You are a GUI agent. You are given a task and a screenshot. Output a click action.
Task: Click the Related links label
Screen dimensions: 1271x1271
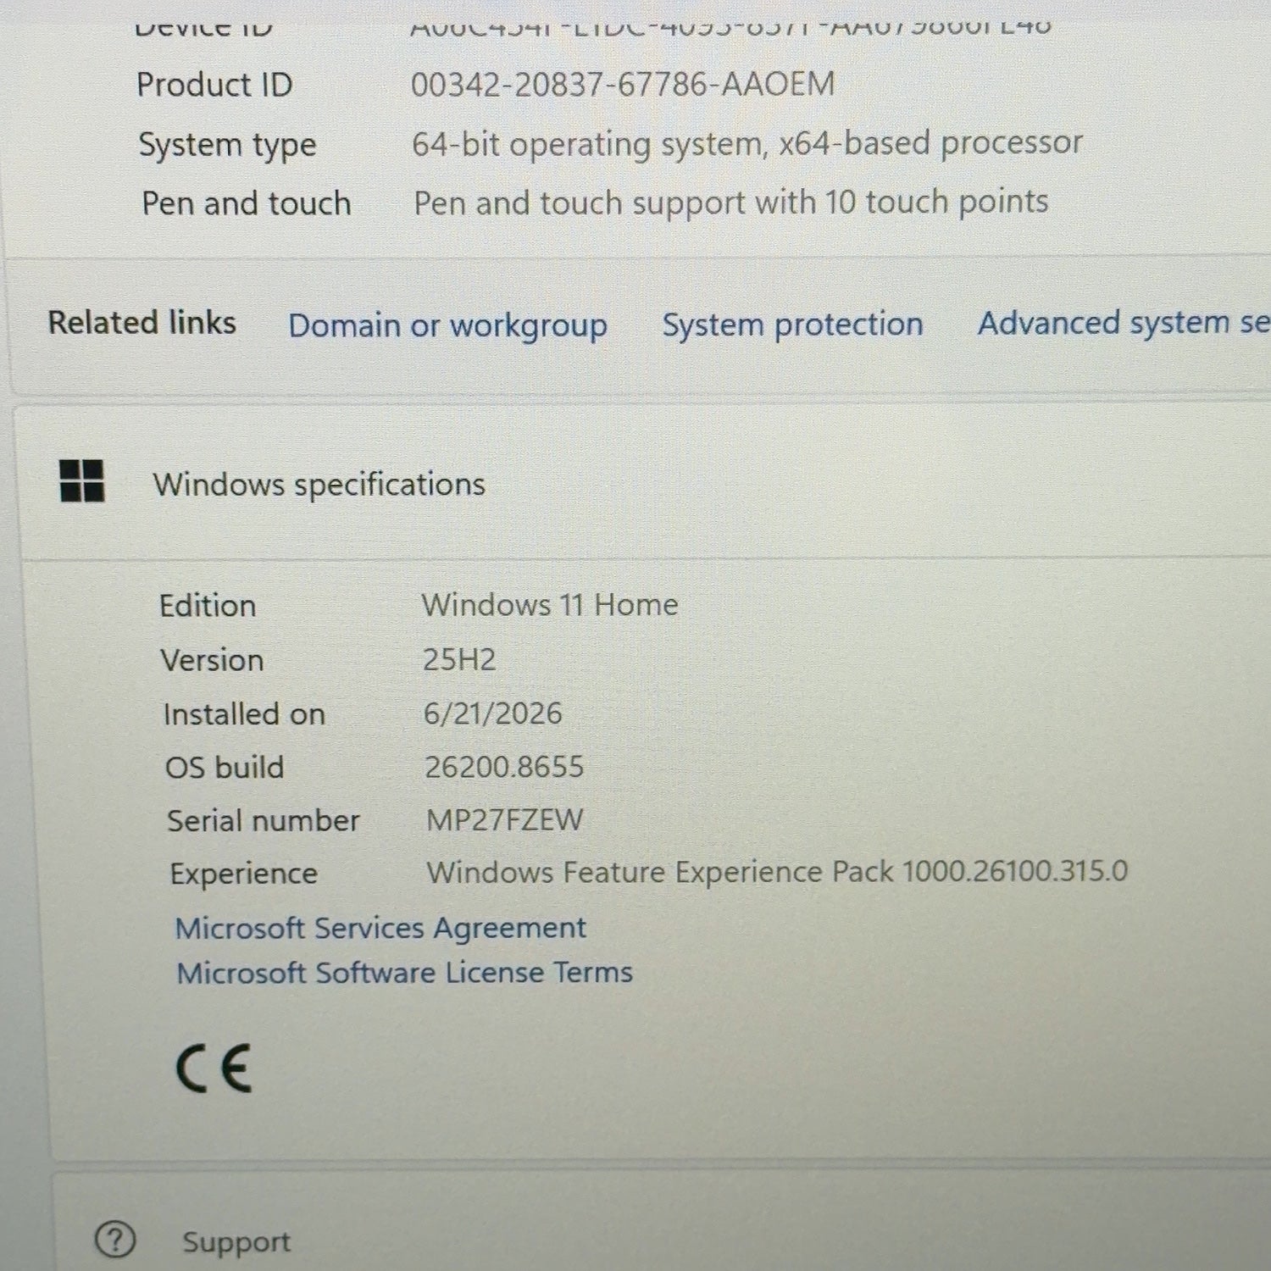tap(142, 323)
